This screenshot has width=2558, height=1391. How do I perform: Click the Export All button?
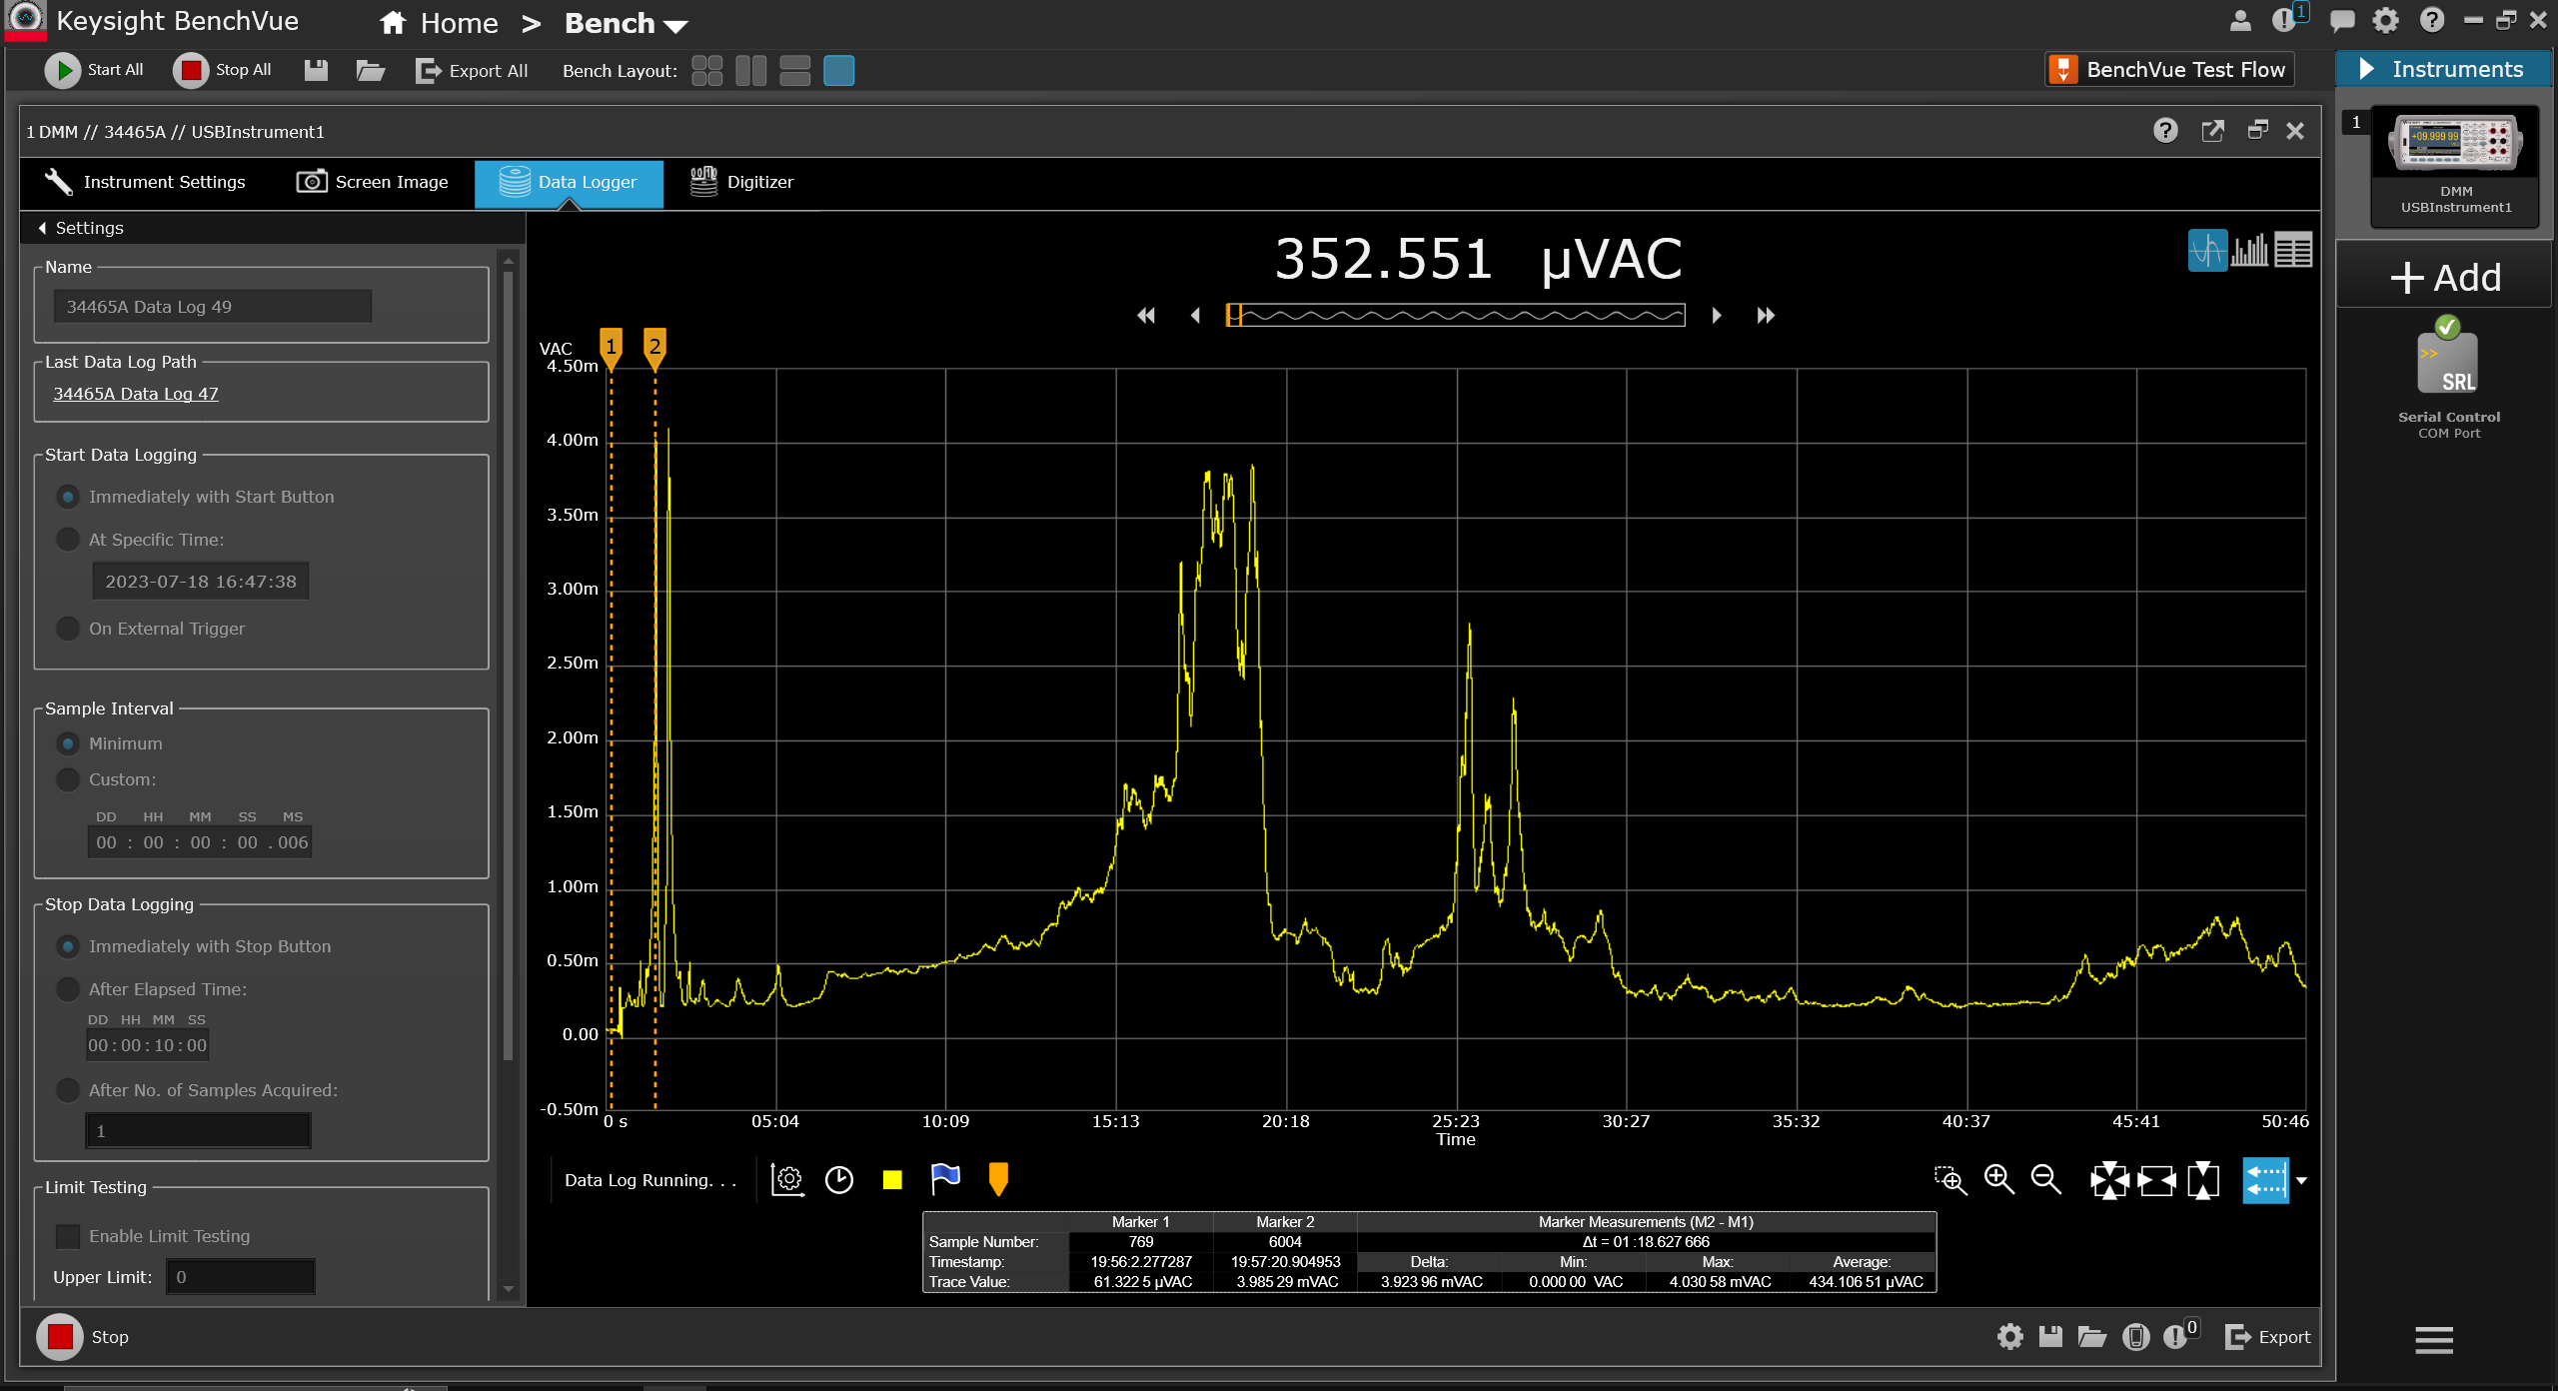(x=471, y=70)
